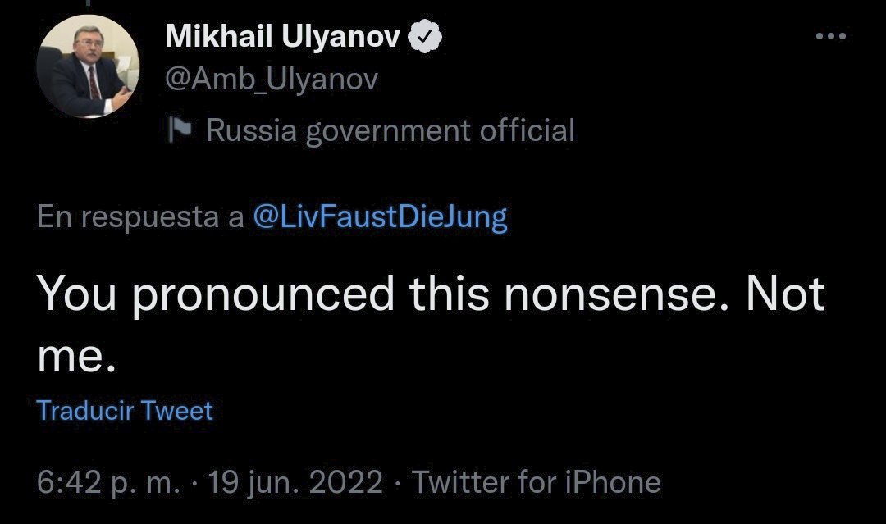Click the 'En respuesta a' reply label

(x=140, y=217)
